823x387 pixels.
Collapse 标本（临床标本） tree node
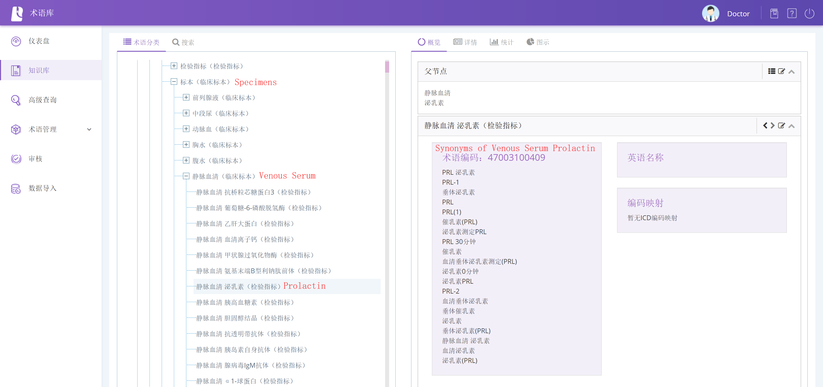coord(174,82)
